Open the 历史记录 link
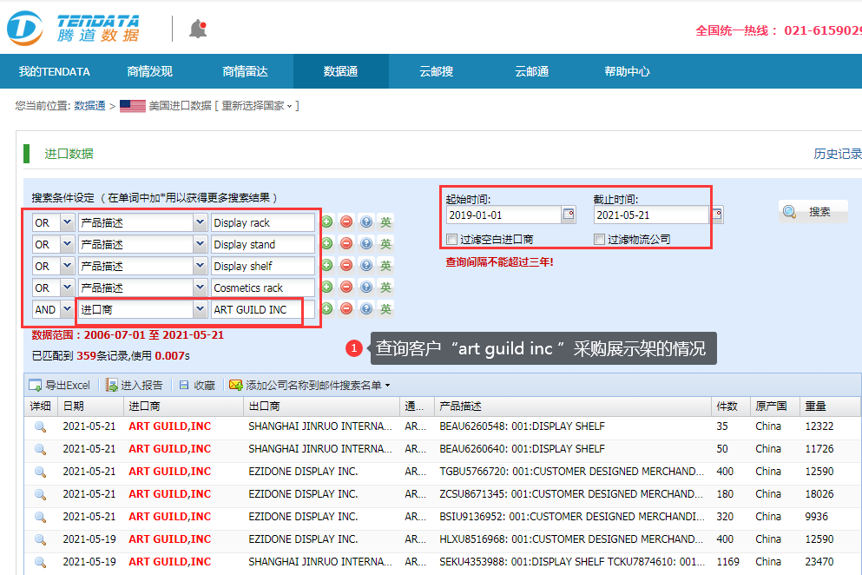This screenshot has height=575, width=862. [x=838, y=154]
